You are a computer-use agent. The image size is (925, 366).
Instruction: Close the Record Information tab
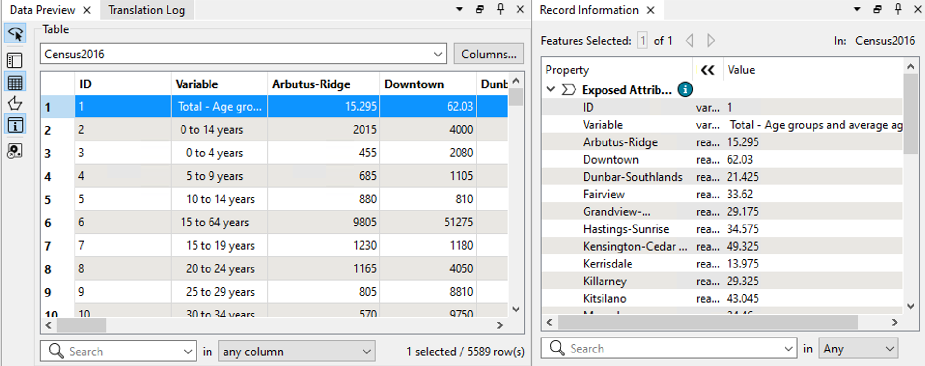click(651, 10)
